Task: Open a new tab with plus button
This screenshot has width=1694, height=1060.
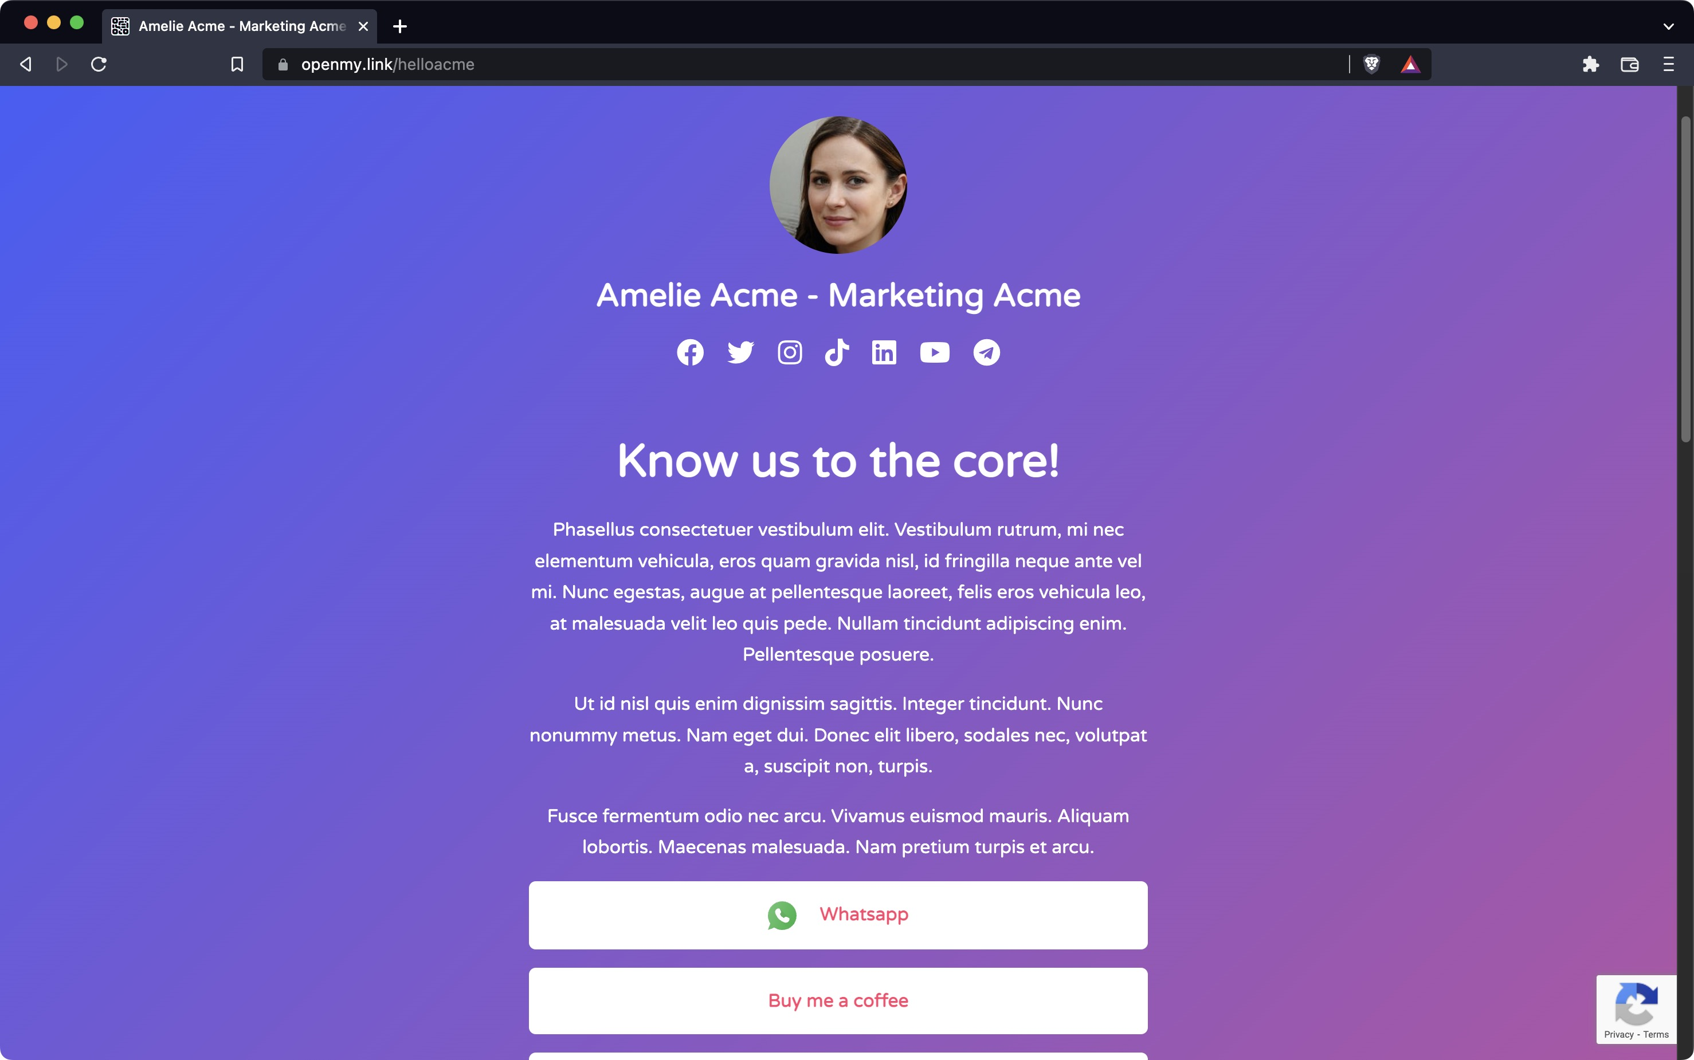Action: coord(399,26)
